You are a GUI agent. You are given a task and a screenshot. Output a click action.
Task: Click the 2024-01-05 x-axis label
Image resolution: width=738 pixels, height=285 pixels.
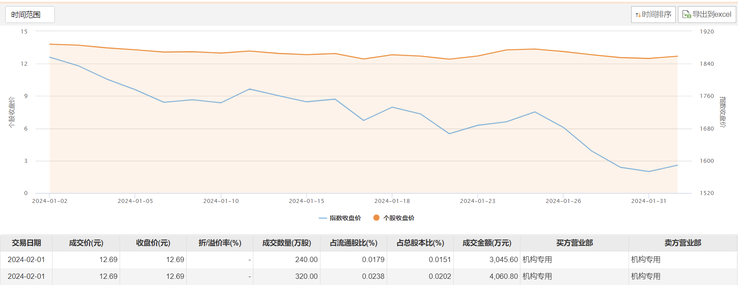(136, 201)
